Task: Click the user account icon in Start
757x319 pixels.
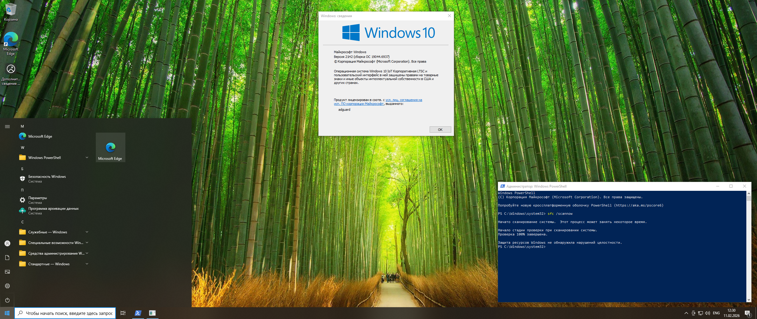Action: pos(7,243)
